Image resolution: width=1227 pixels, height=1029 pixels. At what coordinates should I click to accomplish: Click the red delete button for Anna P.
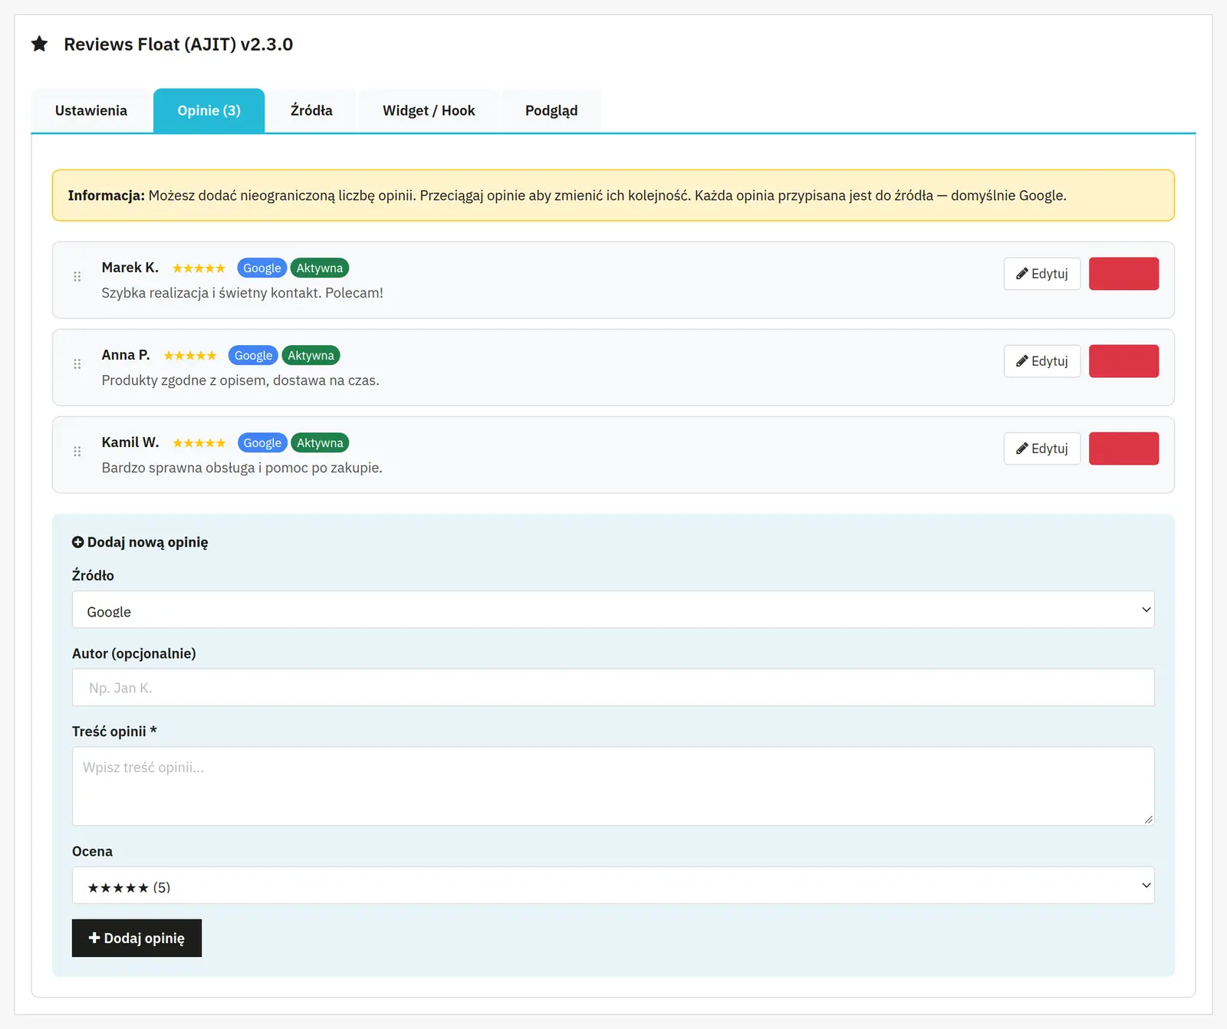[x=1123, y=361]
